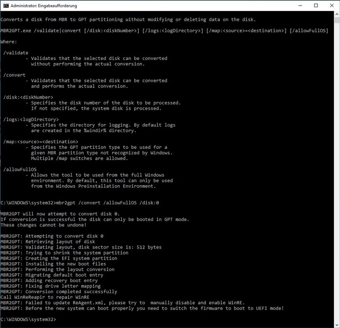Click 'Migrating default boot entry' line

point(52,275)
